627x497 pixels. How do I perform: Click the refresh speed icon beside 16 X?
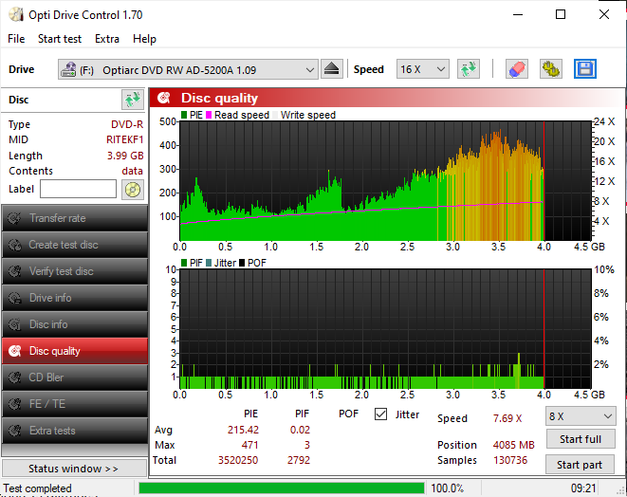pyautogui.click(x=469, y=69)
